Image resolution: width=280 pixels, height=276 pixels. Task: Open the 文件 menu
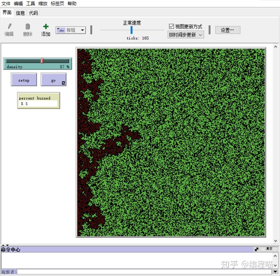[6, 4]
